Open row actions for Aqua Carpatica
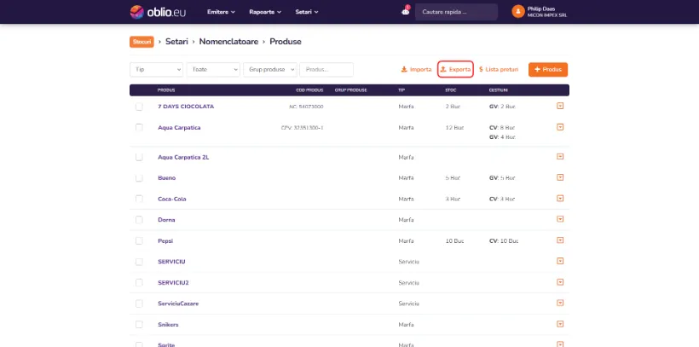Viewport: 699px width, 347px height. [560, 127]
